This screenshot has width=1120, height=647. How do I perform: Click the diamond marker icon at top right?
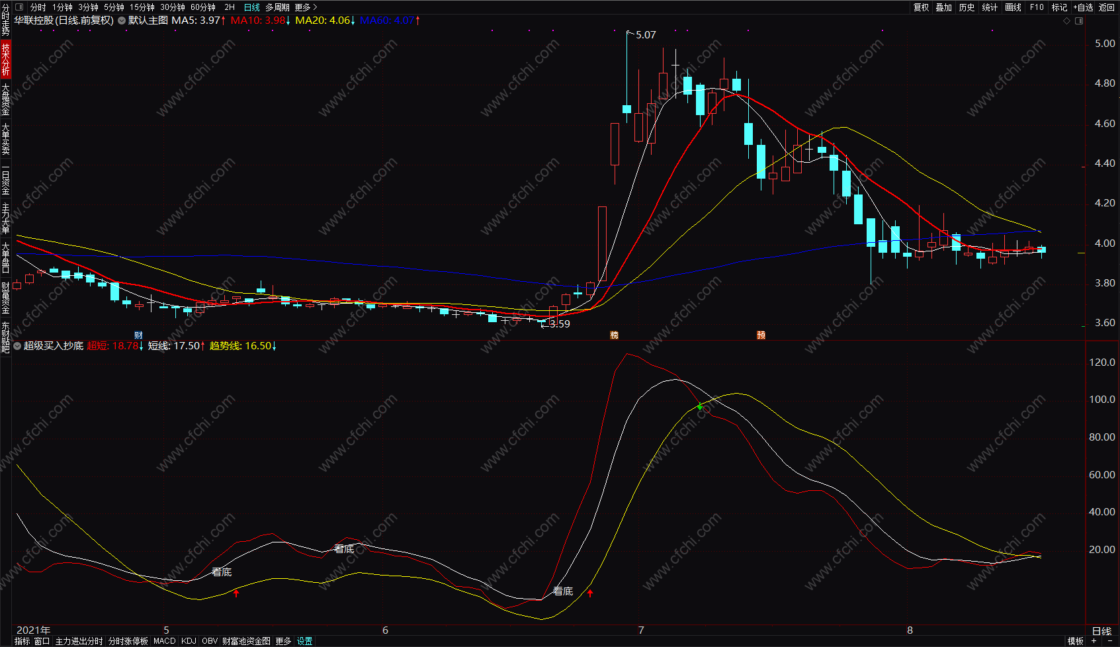1066,21
